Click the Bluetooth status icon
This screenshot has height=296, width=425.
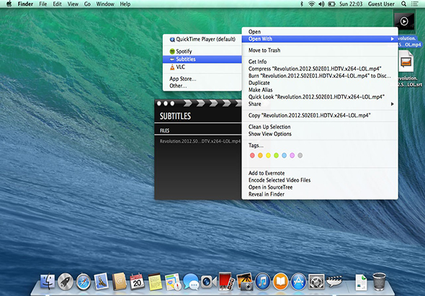click(x=302, y=4)
